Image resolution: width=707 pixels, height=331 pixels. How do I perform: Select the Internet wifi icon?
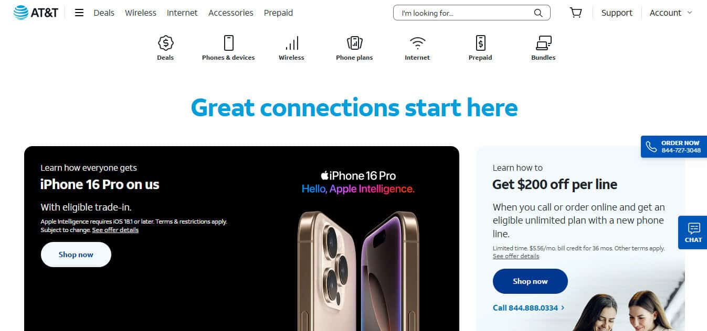click(x=417, y=43)
